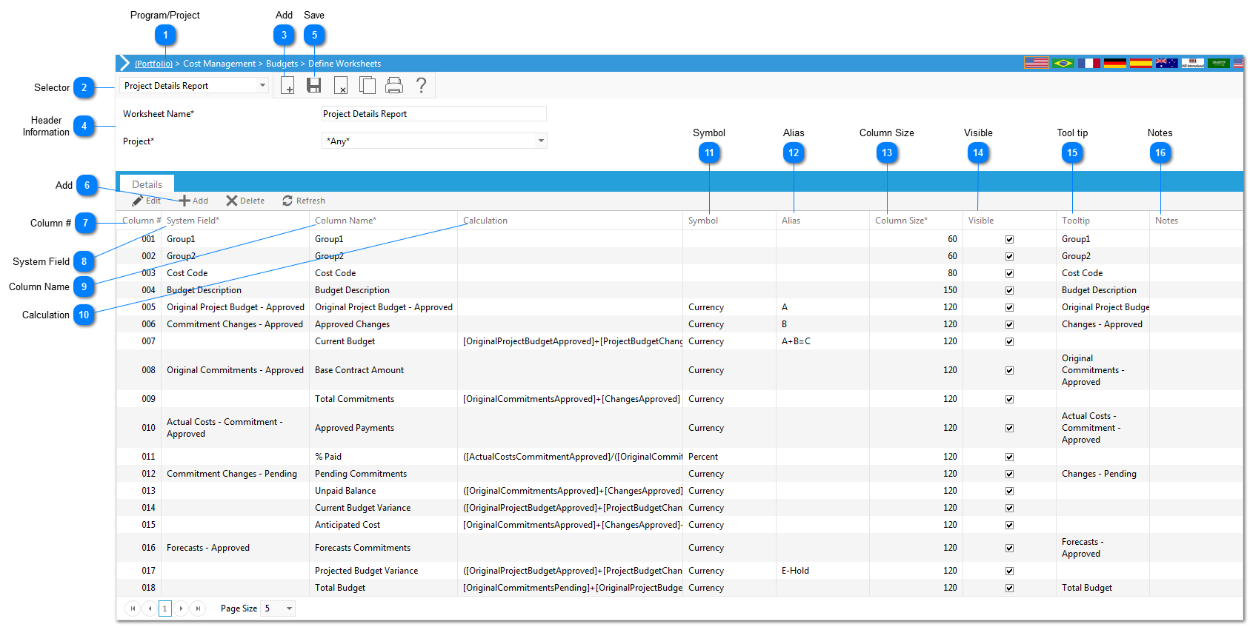Sort by the Symbol column header
The height and width of the screenshot is (627, 1250).
pyautogui.click(x=703, y=221)
